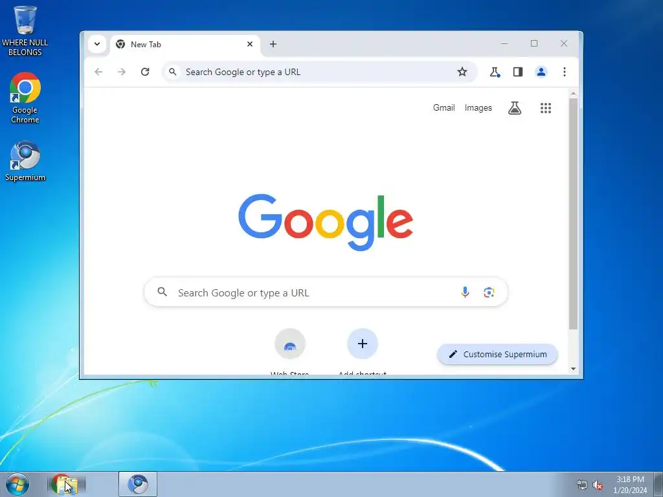Maximize the Supermium window
This screenshot has height=497, width=663.
[x=534, y=43]
